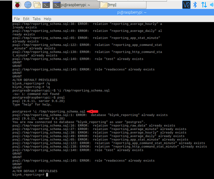
Task: Open the volume speaker tray icon
Action: 212,5
